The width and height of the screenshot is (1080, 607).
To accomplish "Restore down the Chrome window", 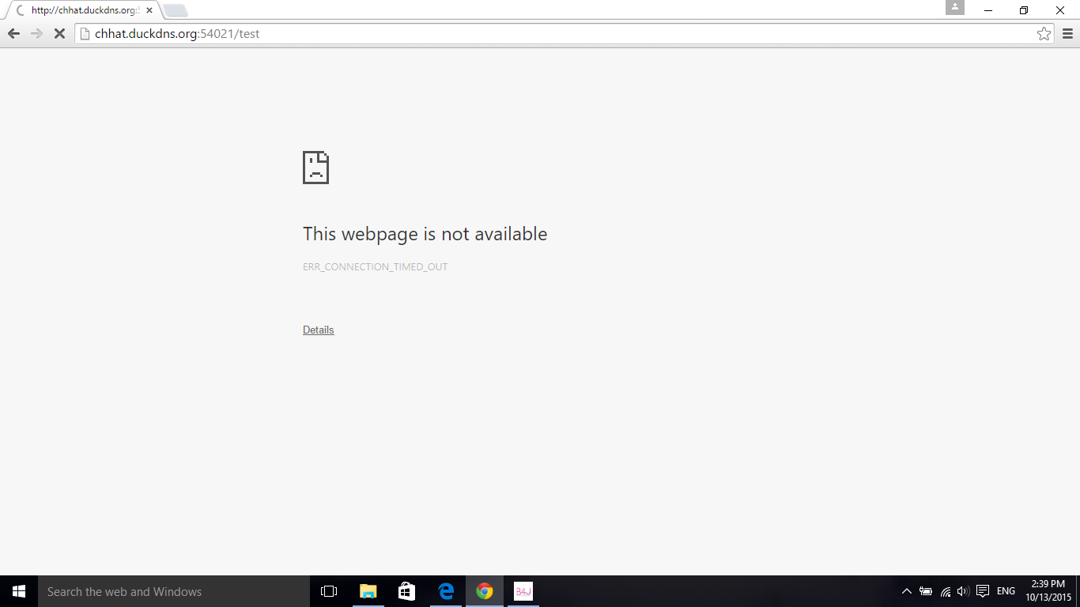I will [1024, 10].
